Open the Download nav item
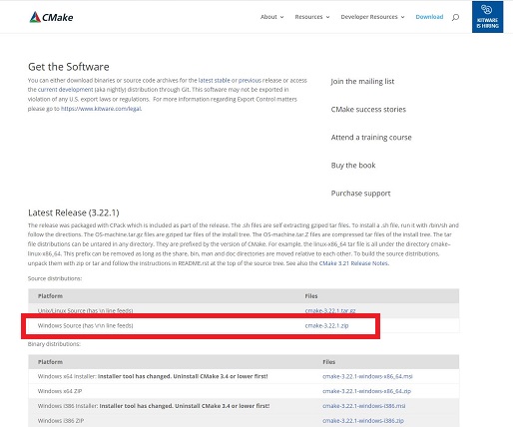This screenshot has height=427, width=513. 429,17
